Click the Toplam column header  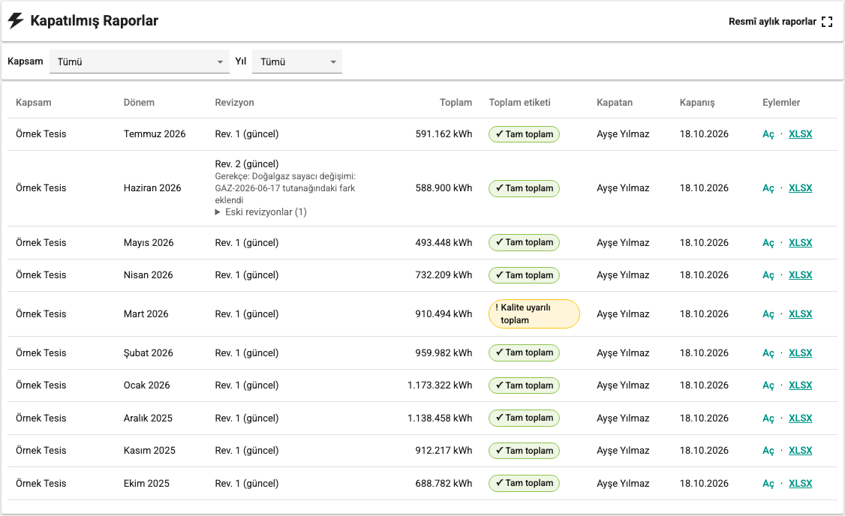(x=456, y=102)
